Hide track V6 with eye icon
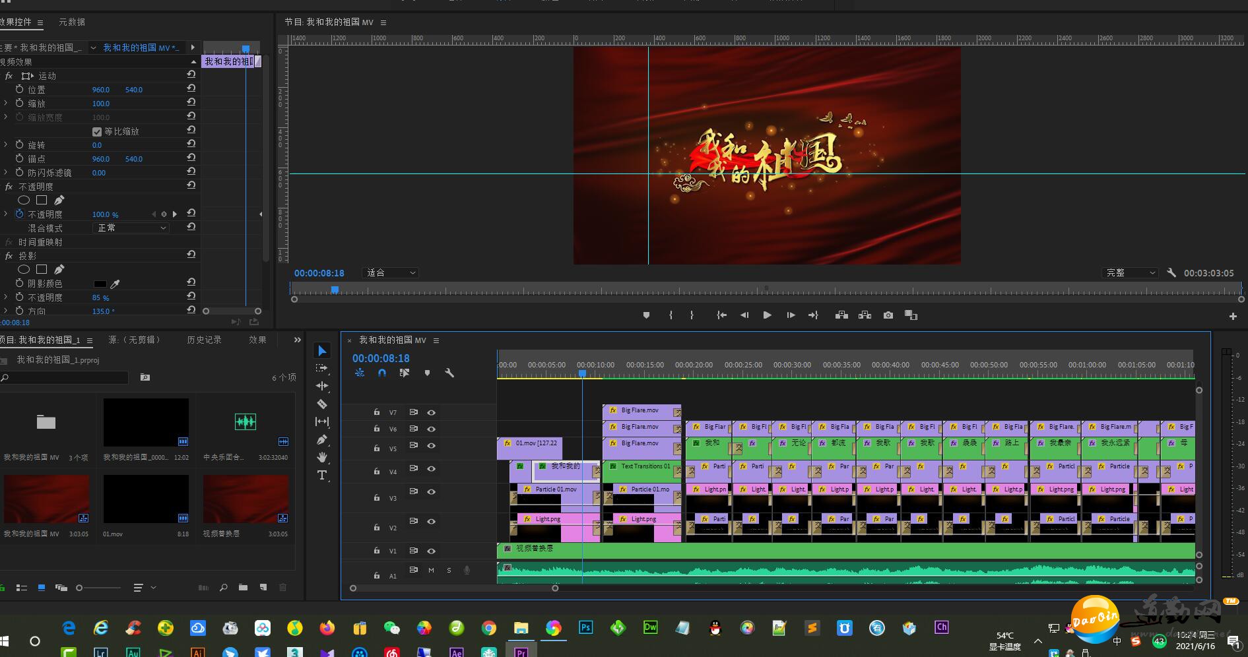This screenshot has height=657, width=1248. pos(431,429)
